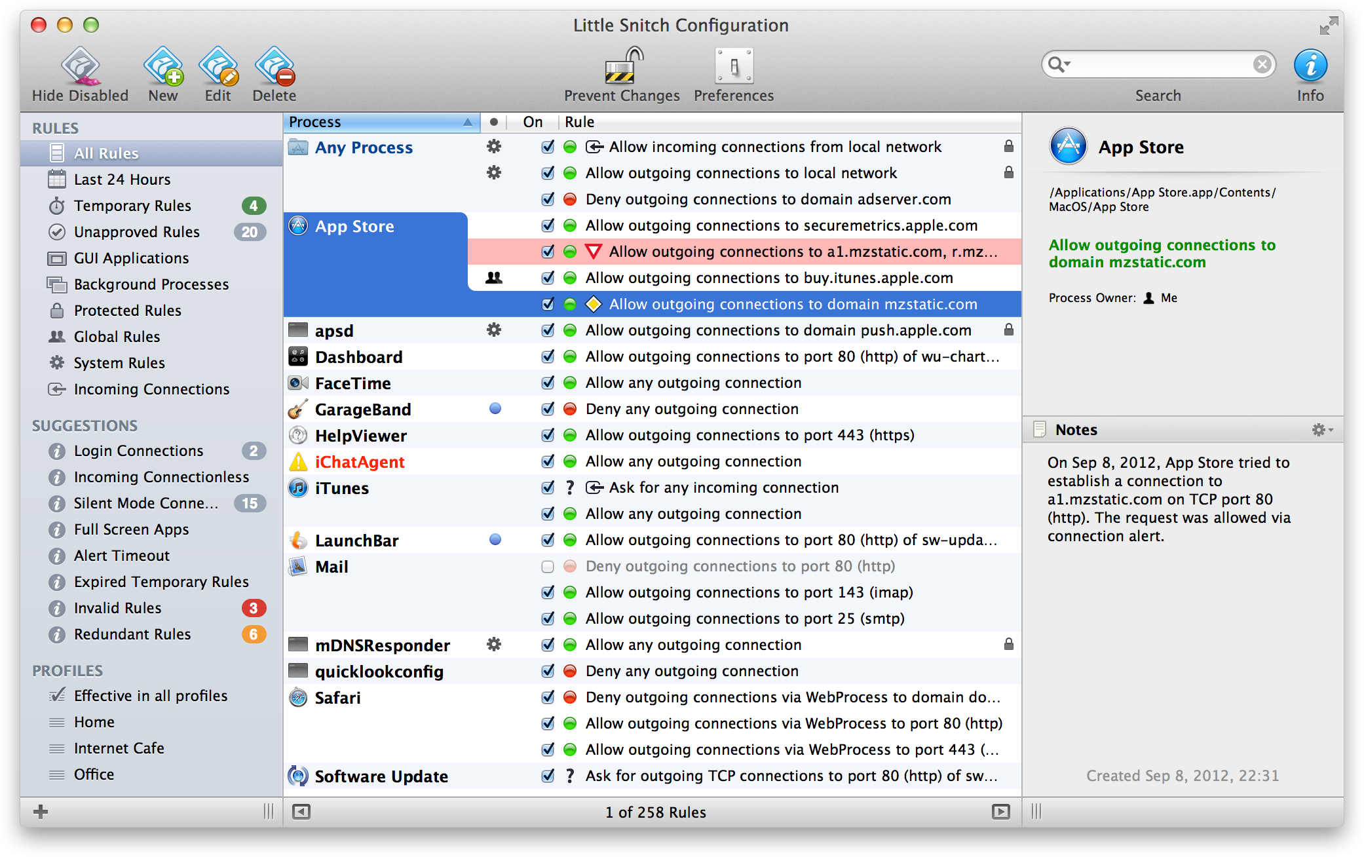Create a new rule with New icon
The height and width of the screenshot is (857, 1364).
[x=163, y=66]
